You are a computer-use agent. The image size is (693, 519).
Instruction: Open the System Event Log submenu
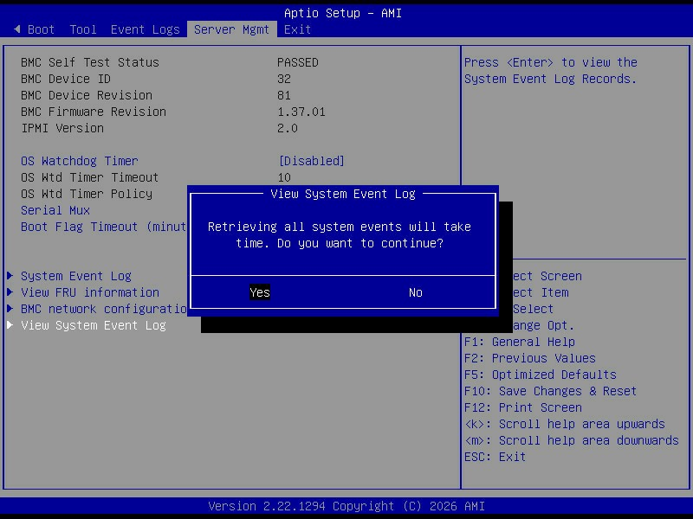click(x=76, y=276)
